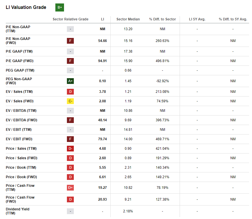Click the B+ overall valuation grade badge
The height and width of the screenshot is (219, 252).
60,7
